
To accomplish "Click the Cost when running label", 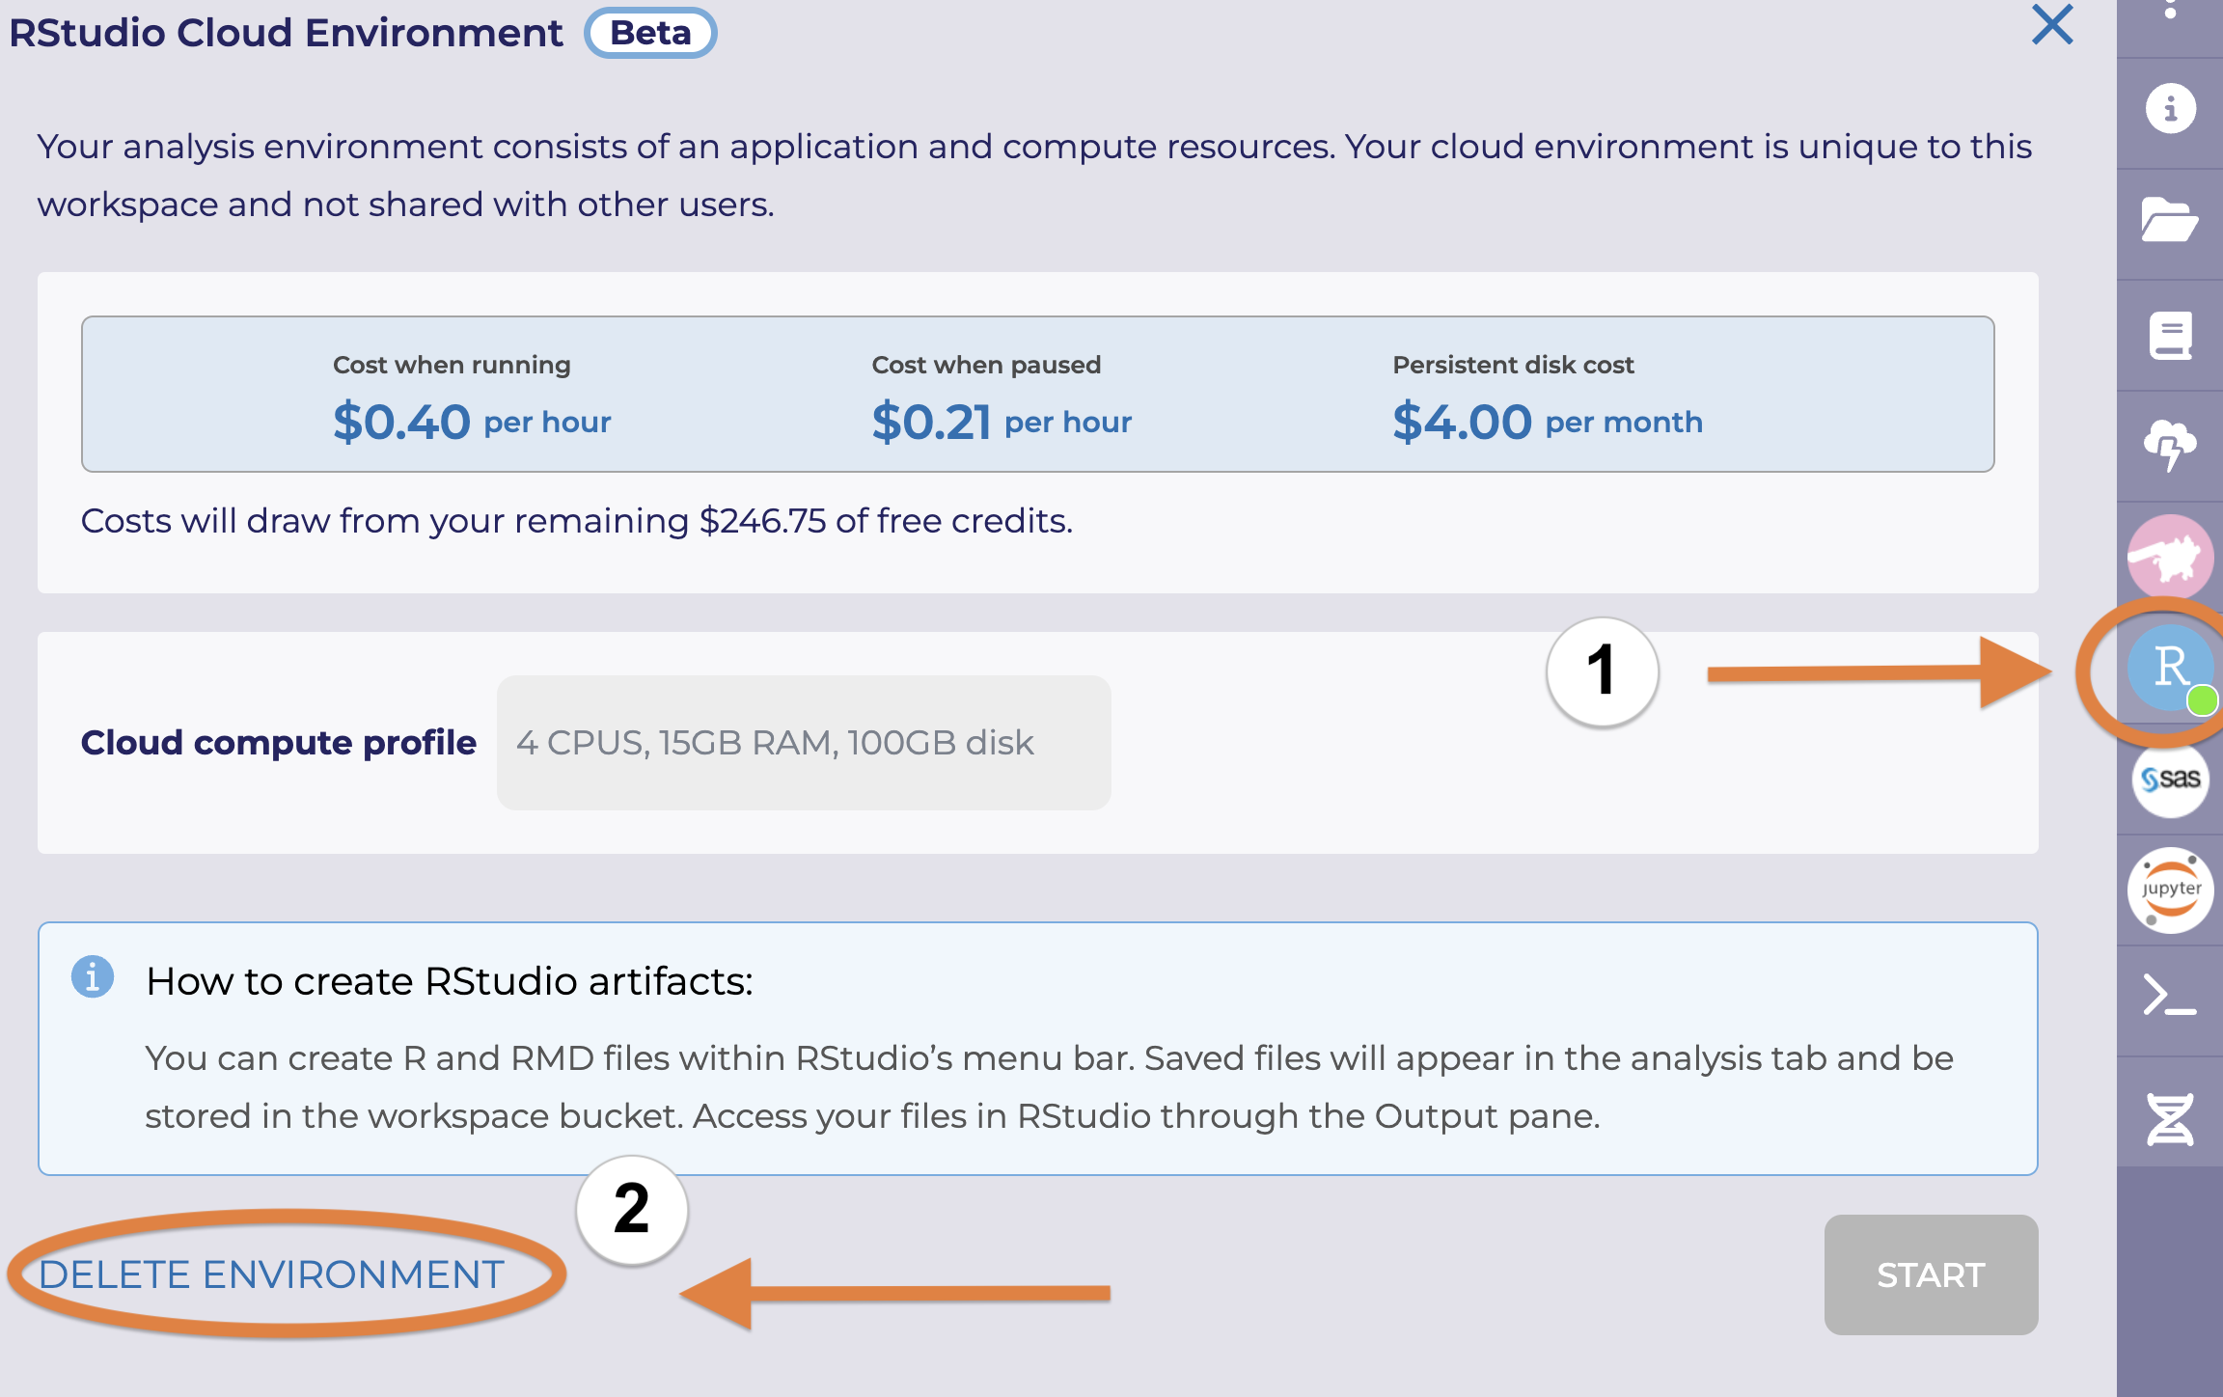I will 452,365.
